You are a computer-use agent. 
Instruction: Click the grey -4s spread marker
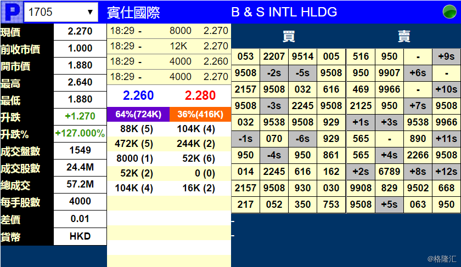[274, 155]
